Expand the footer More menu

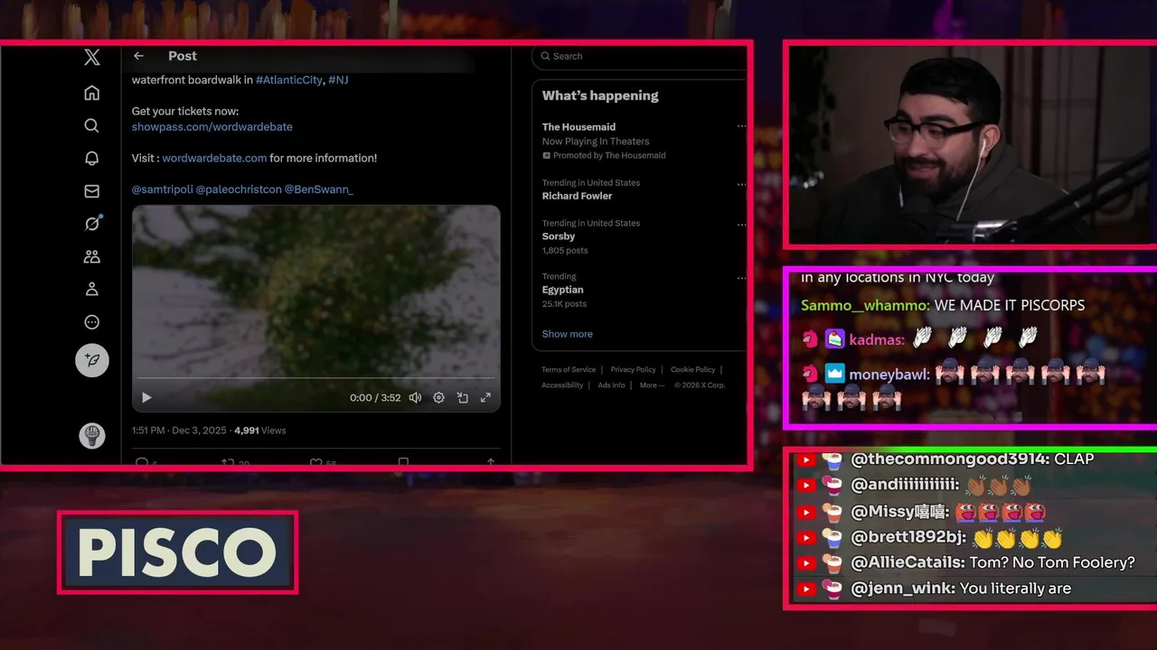coord(652,385)
